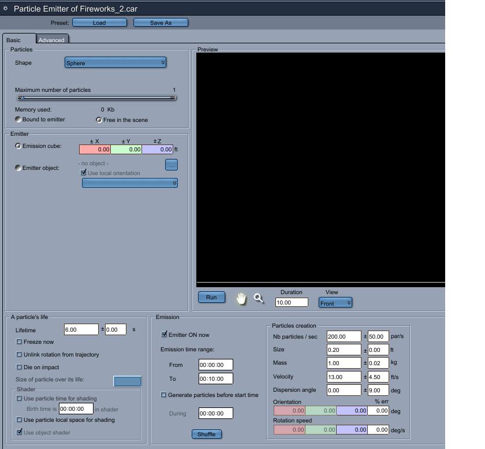Toggle Emitter ON now checkbox

164,335
